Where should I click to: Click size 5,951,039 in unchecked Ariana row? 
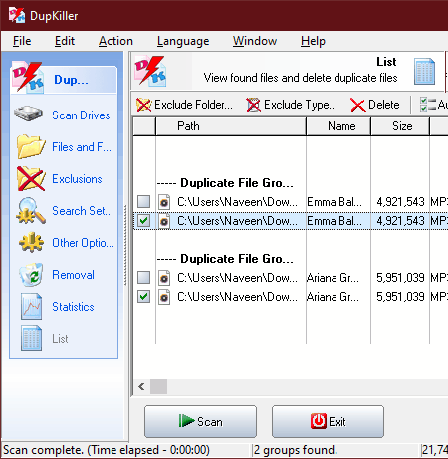click(400, 278)
